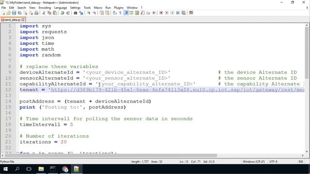Screen dimensions: 310x174
Task: Toggle Show All Characters icon
Action: [120, 13]
